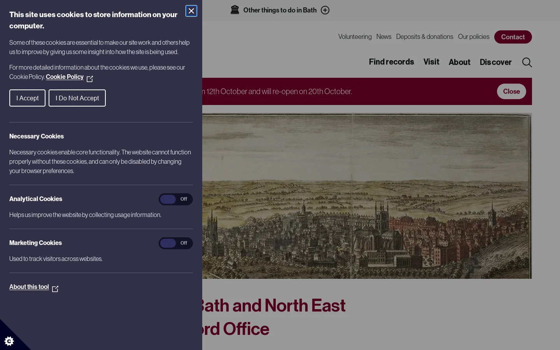Accept cookies with I Accept button
The height and width of the screenshot is (350, 560).
[x=27, y=98]
